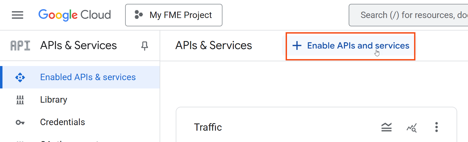
Task: Open the main navigation hamburger menu
Action: [x=17, y=15]
